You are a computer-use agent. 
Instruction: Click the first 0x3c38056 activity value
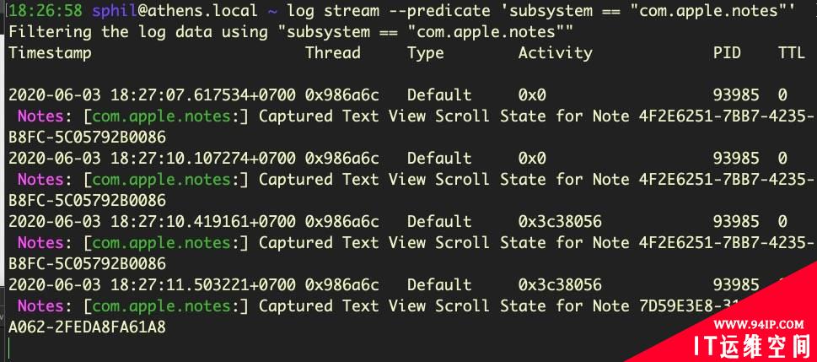click(x=560, y=221)
